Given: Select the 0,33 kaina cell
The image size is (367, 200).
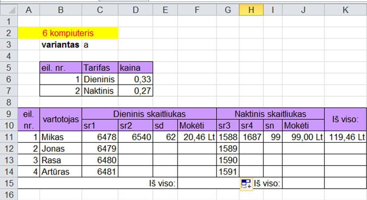Looking at the screenshot, I should [x=136, y=79].
